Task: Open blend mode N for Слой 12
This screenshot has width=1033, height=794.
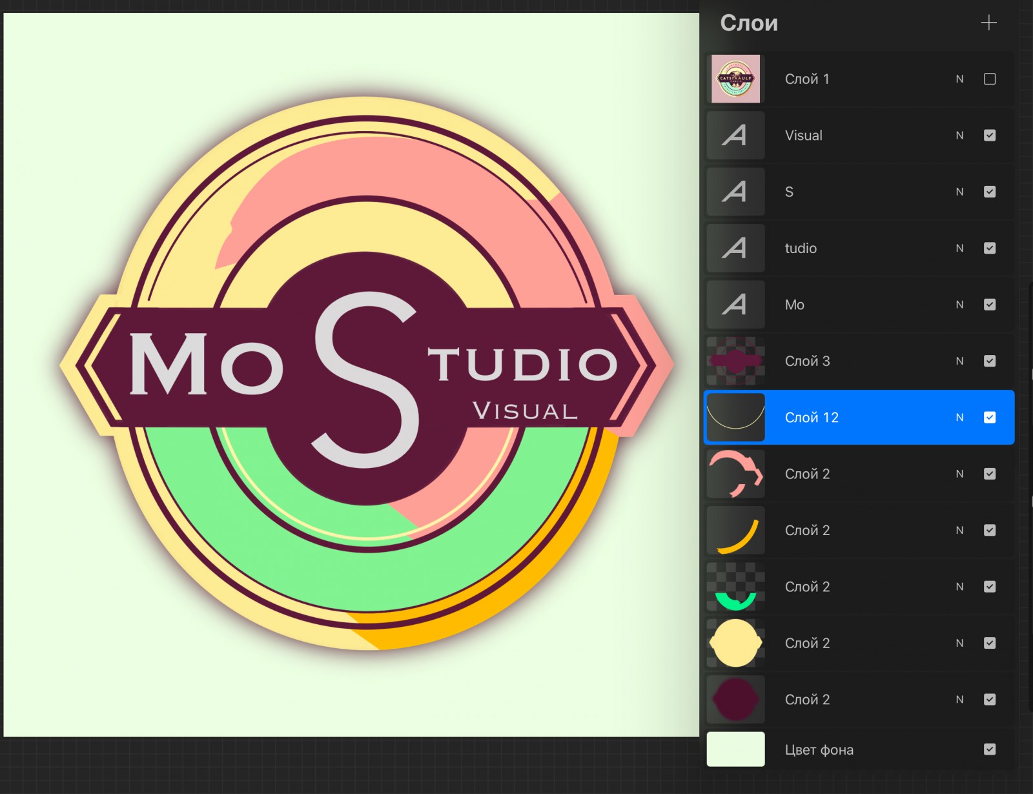Action: pyautogui.click(x=960, y=418)
